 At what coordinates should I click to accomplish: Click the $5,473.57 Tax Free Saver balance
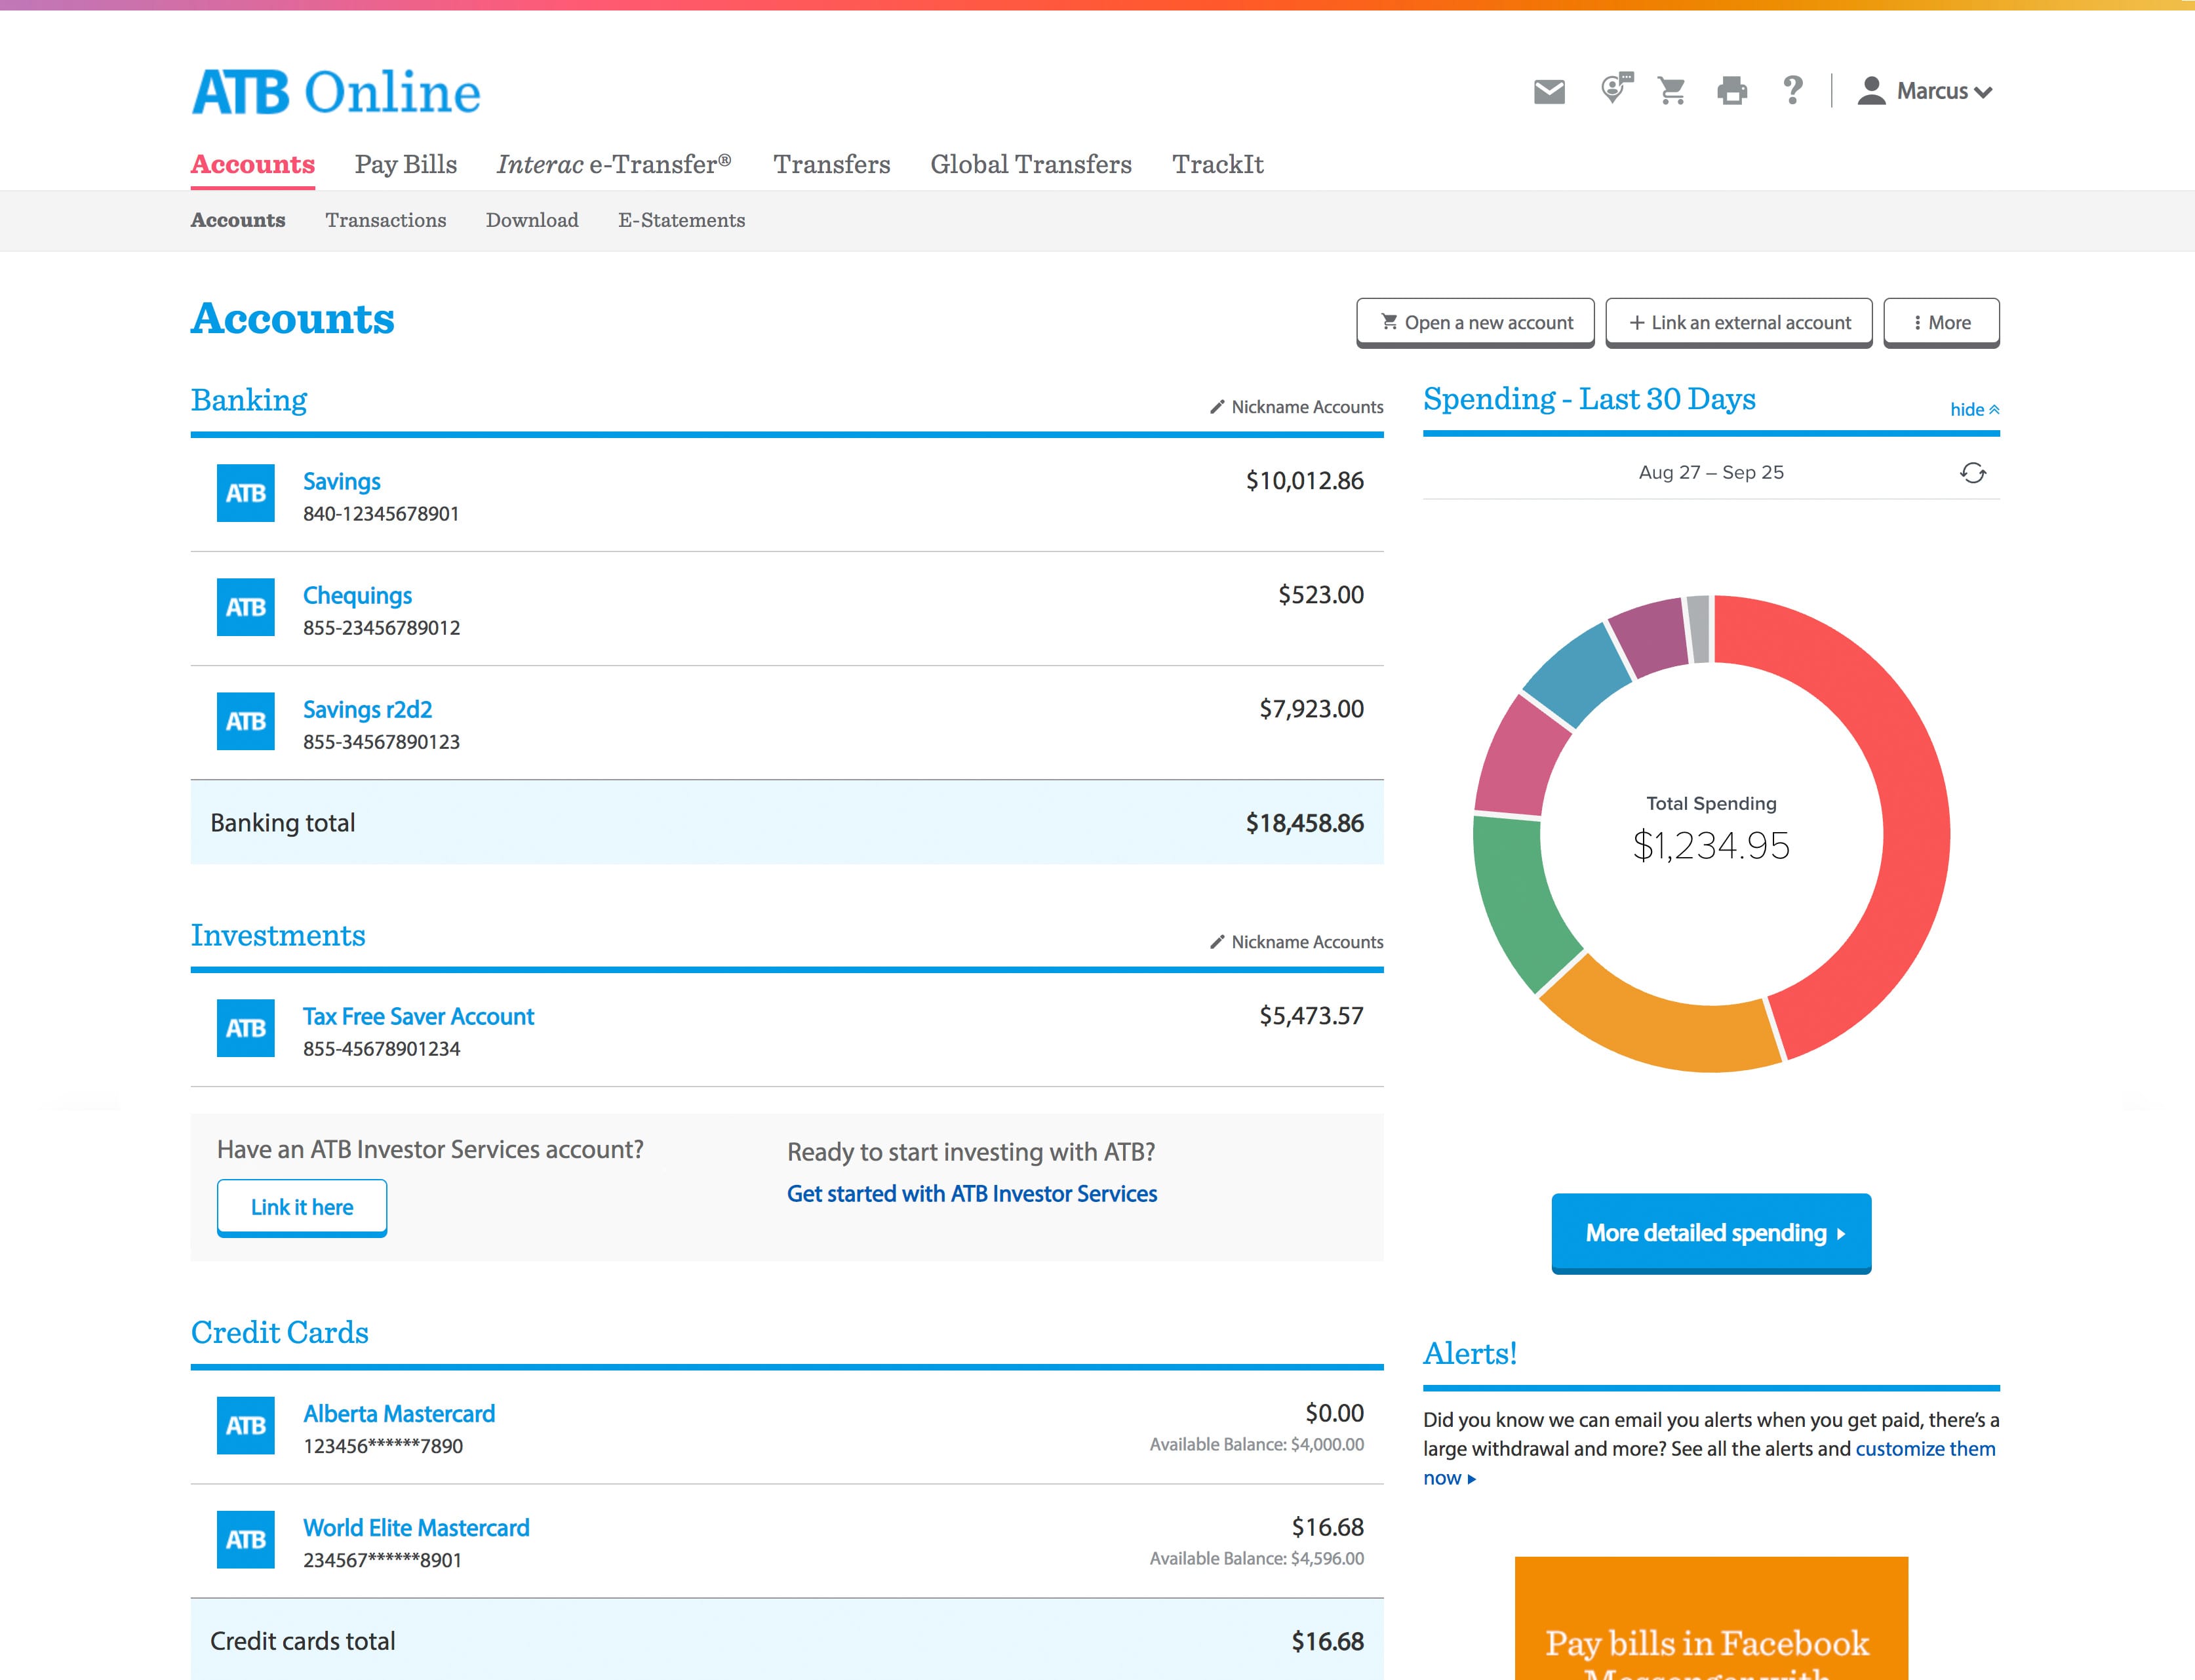(x=1311, y=1016)
